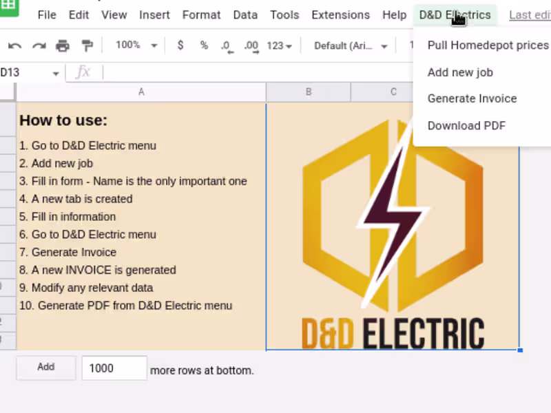This screenshot has height=413, width=551.
Task: Select column A header
Action: tap(141, 92)
